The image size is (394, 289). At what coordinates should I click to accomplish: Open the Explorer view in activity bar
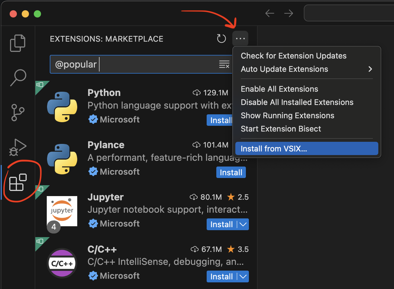[x=18, y=43]
